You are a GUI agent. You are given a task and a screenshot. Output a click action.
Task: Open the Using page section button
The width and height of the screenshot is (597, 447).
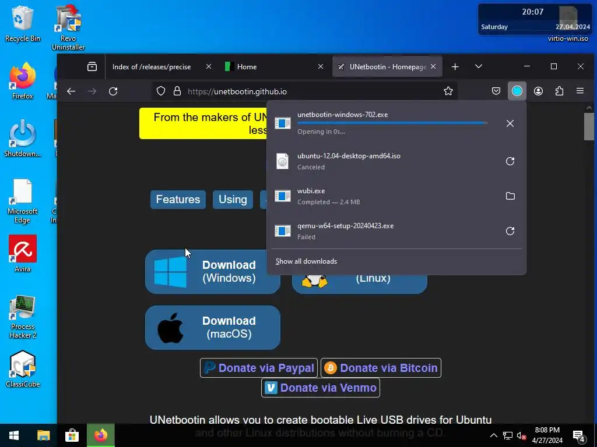233,200
